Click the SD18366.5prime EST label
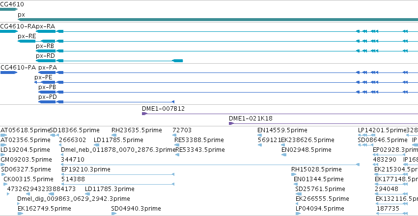This screenshot has height=216, width=418. (x=75, y=130)
